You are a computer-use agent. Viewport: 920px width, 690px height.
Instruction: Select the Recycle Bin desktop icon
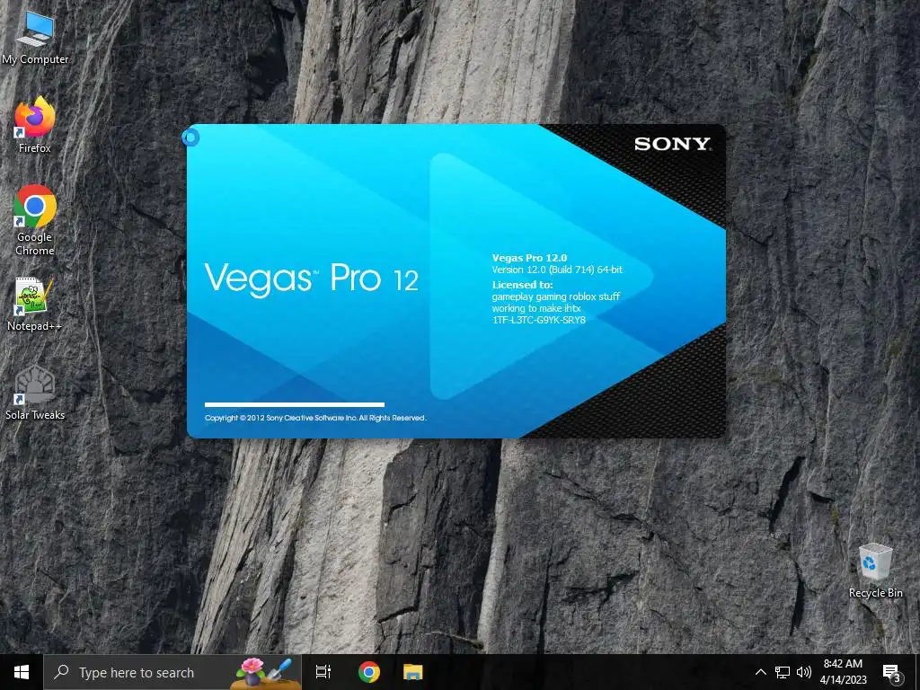click(875, 571)
